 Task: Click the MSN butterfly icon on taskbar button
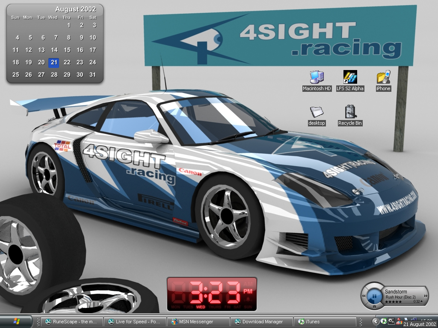175,322
